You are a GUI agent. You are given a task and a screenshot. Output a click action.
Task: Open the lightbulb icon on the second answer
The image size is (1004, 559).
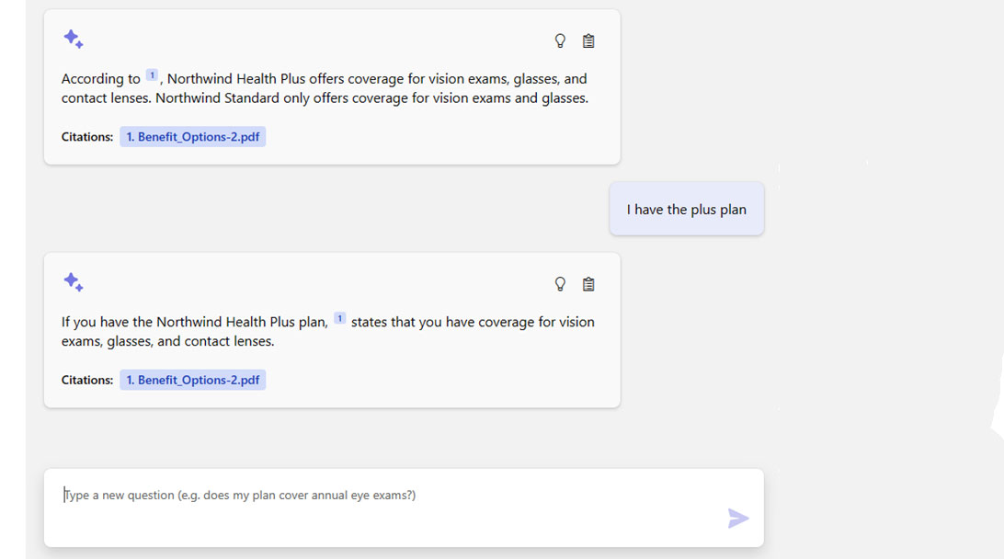tap(561, 284)
